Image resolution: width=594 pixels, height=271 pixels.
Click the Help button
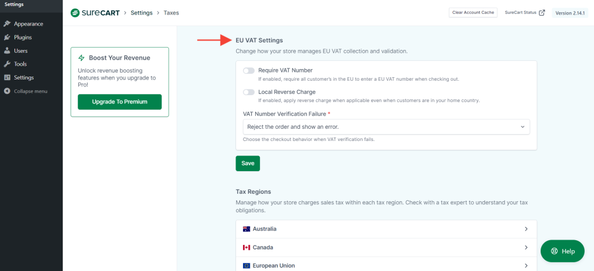tap(563, 251)
